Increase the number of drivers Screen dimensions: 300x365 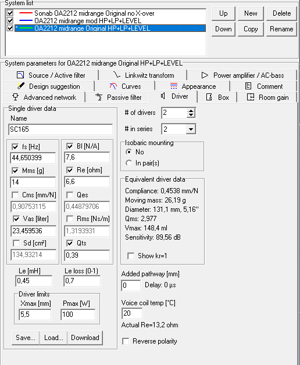[x=191, y=111]
